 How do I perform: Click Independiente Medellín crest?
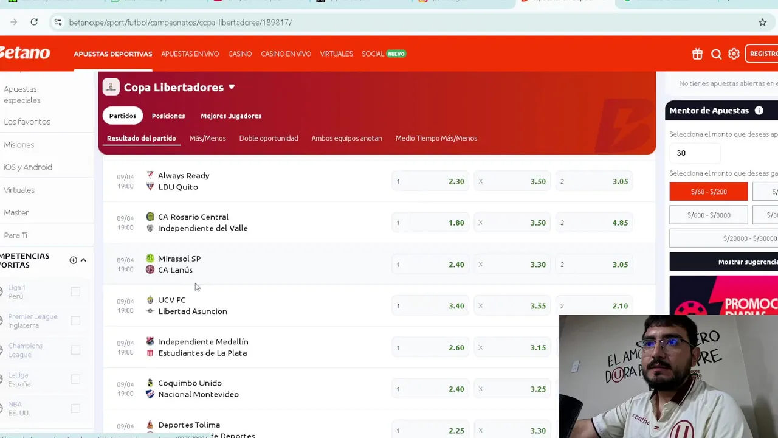click(150, 341)
